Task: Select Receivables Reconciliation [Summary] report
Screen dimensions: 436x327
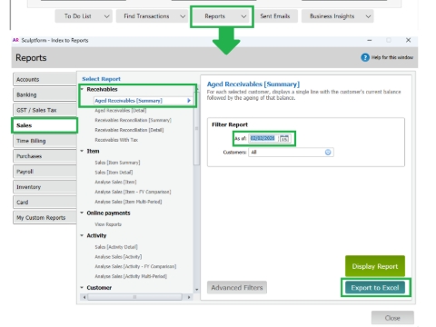Action: 134,120
